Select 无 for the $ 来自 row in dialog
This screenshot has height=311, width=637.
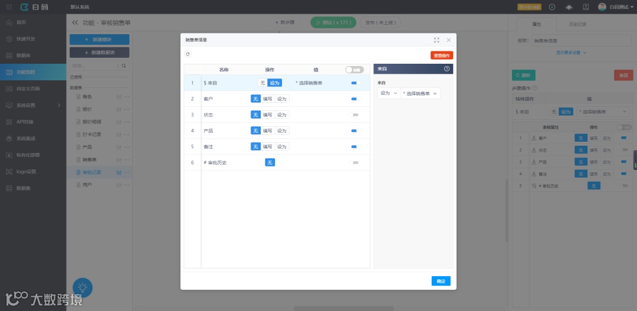tap(262, 83)
